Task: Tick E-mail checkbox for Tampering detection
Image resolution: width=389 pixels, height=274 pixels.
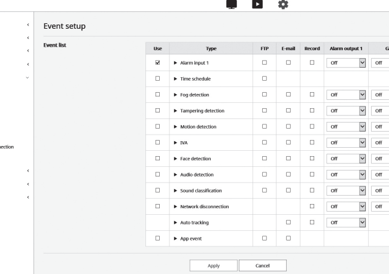Action: (x=288, y=110)
